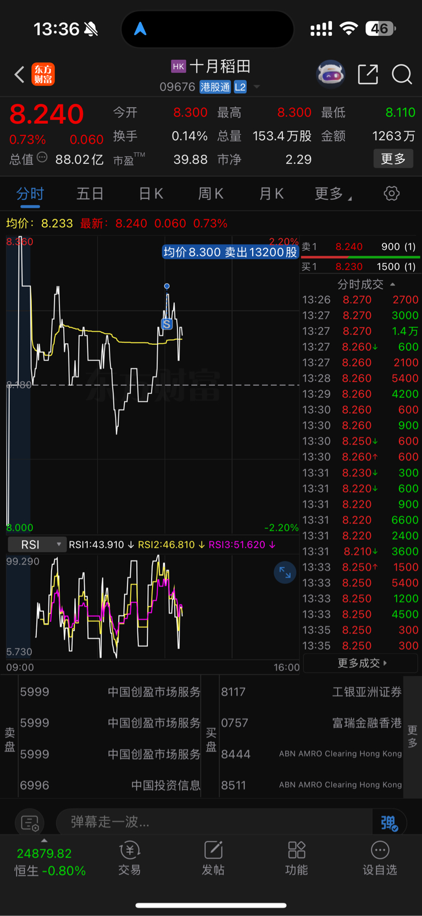Switch to the 日K tab
The image size is (422, 916).
tap(151, 194)
